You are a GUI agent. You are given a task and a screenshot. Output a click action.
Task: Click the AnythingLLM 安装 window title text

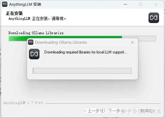point(25,4)
